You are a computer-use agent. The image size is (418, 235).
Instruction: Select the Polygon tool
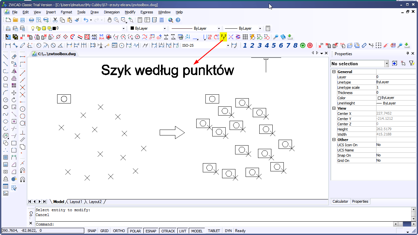6,78
